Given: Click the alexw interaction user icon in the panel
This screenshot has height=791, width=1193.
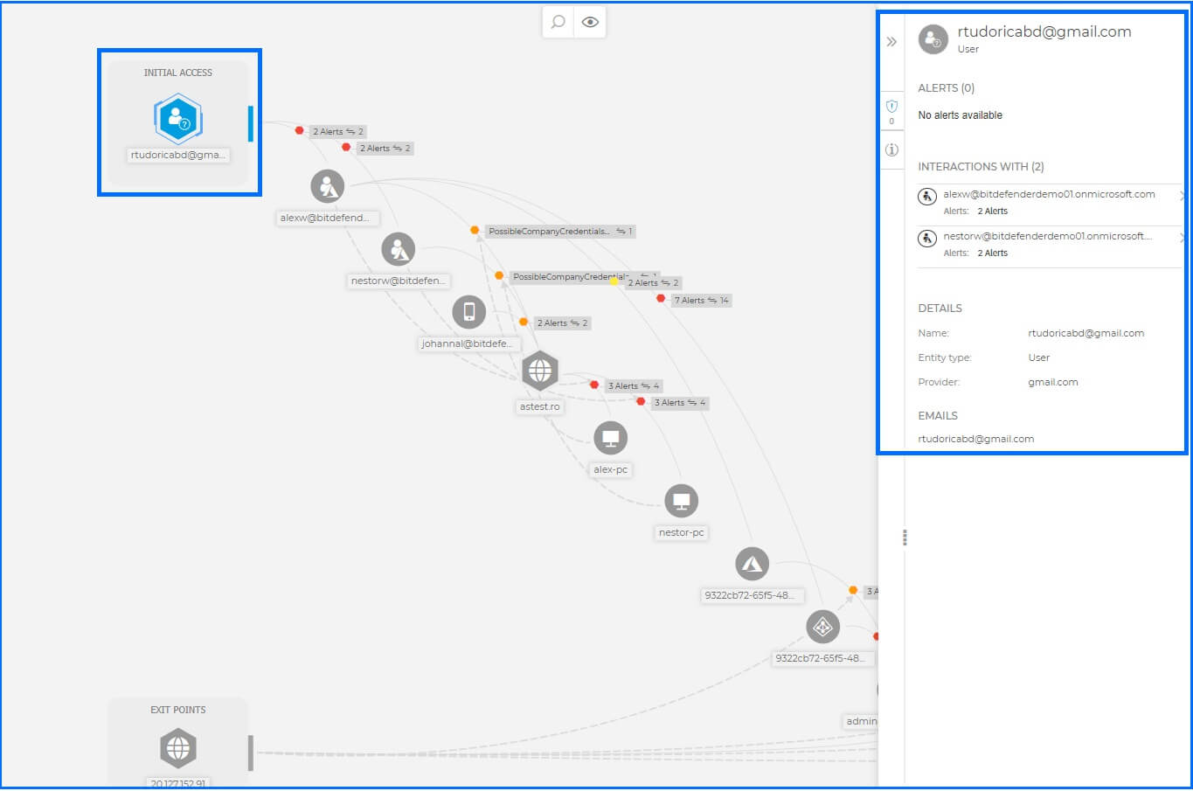Looking at the screenshot, I should [927, 196].
